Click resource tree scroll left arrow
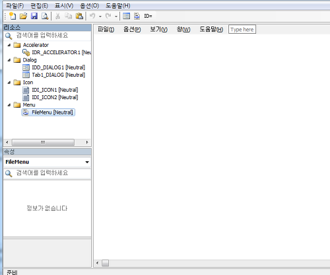This screenshot has height=275, width=330. click(7, 142)
